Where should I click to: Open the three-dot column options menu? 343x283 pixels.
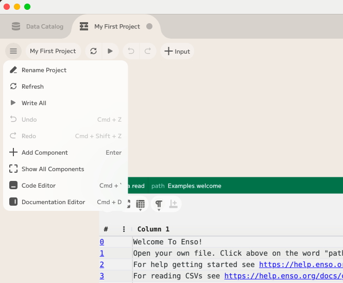pos(124,229)
